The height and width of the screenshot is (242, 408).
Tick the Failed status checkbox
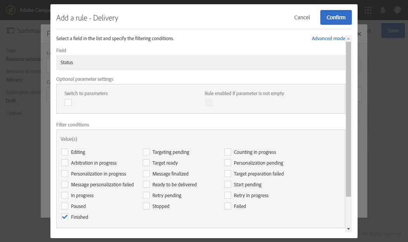pyautogui.click(x=228, y=206)
